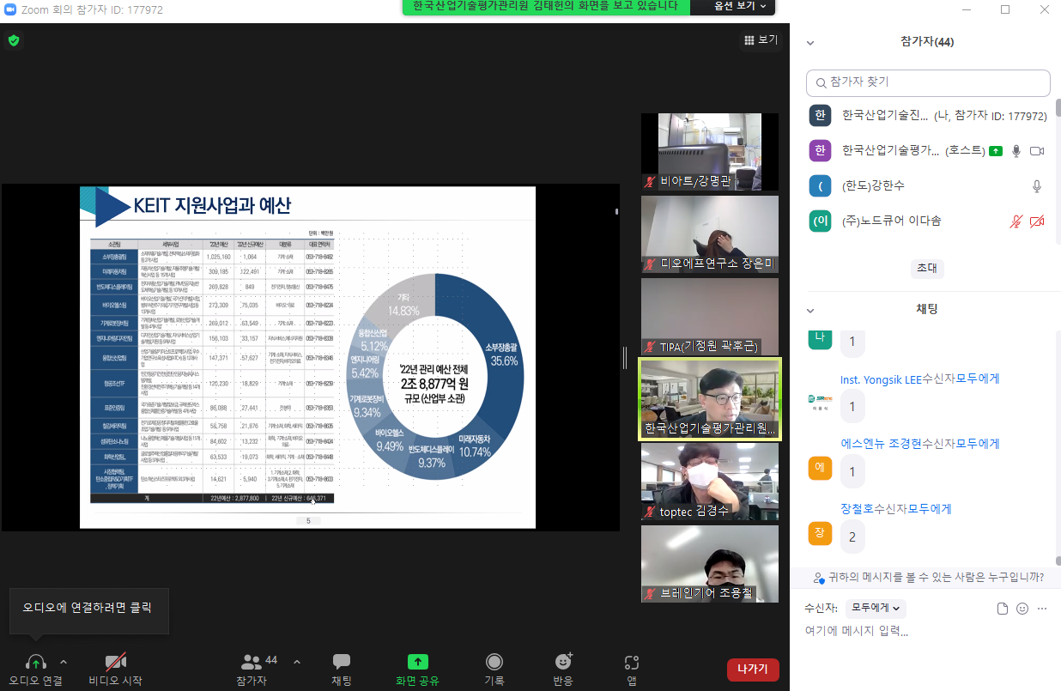Viewport: 1061px width, 691px height.
Task: Select the 브레인기어 조용철 video thumbnail
Action: pos(710,564)
